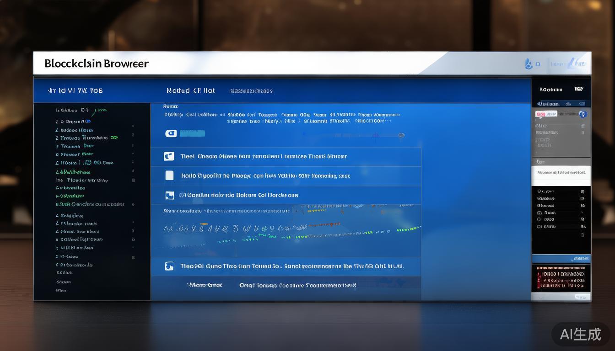
Task: Click the red badge in the right panel
Action: click(540, 114)
